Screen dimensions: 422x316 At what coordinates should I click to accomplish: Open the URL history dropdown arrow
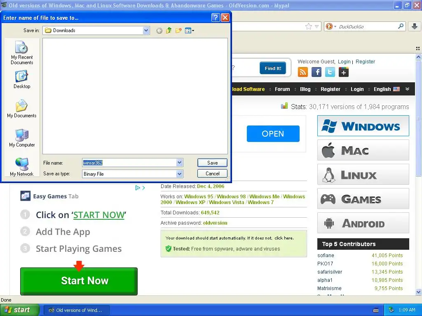[317, 26]
